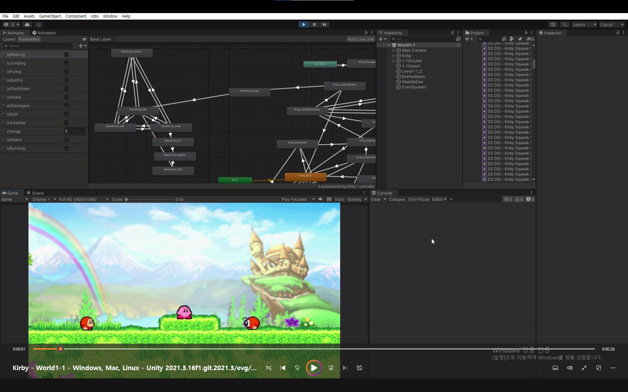Enable the isWalking parameter checkbox

point(66,55)
